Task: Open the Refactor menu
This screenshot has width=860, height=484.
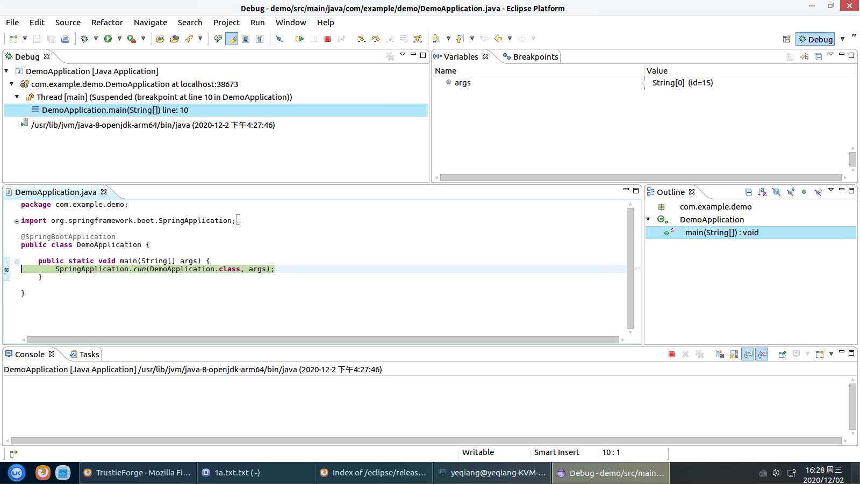Action: pyautogui.click(x=107, y=23)
